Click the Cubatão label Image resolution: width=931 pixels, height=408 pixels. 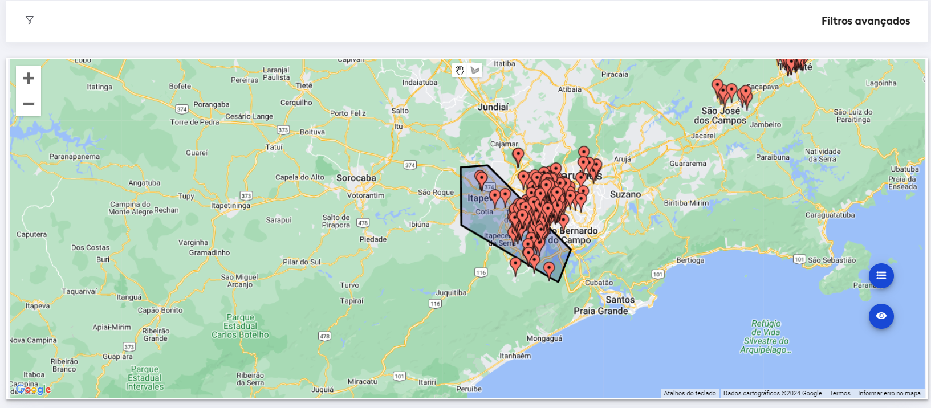click(x=599, y=283)
